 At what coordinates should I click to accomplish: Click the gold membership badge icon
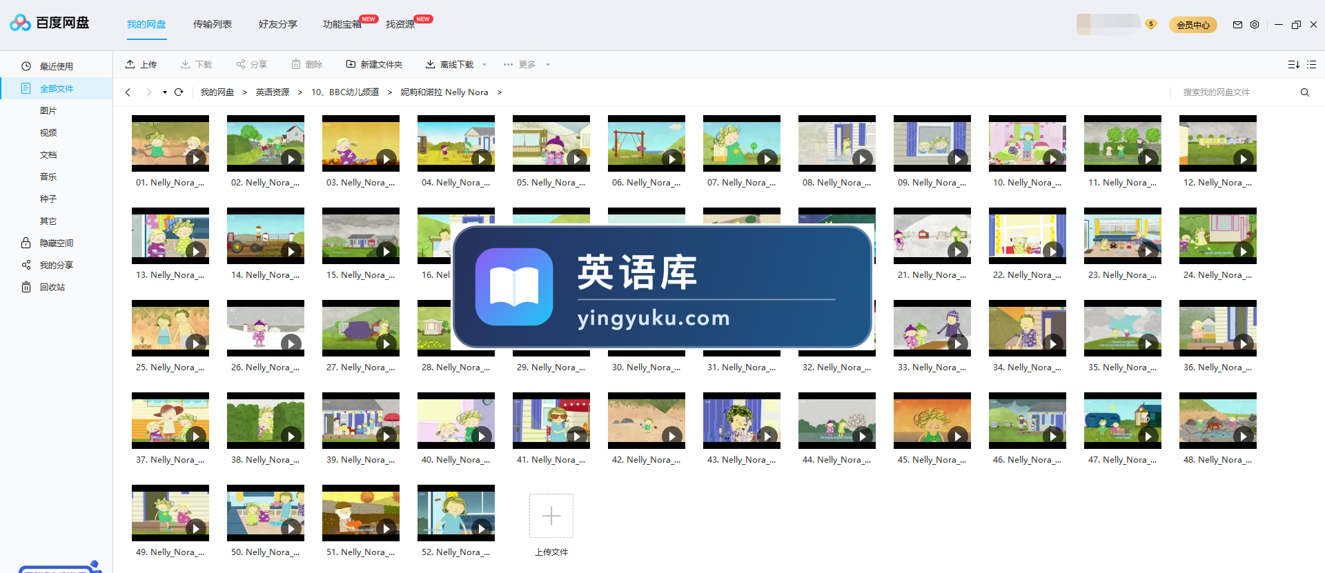click(x=1151, y=24)
